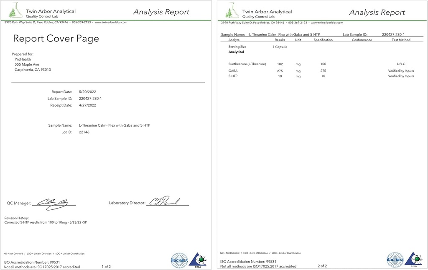This screenshot has height=270, width=428.
Task: Open the twinarborlabs.com link on cover page header
Action: (x=111, y=23)
